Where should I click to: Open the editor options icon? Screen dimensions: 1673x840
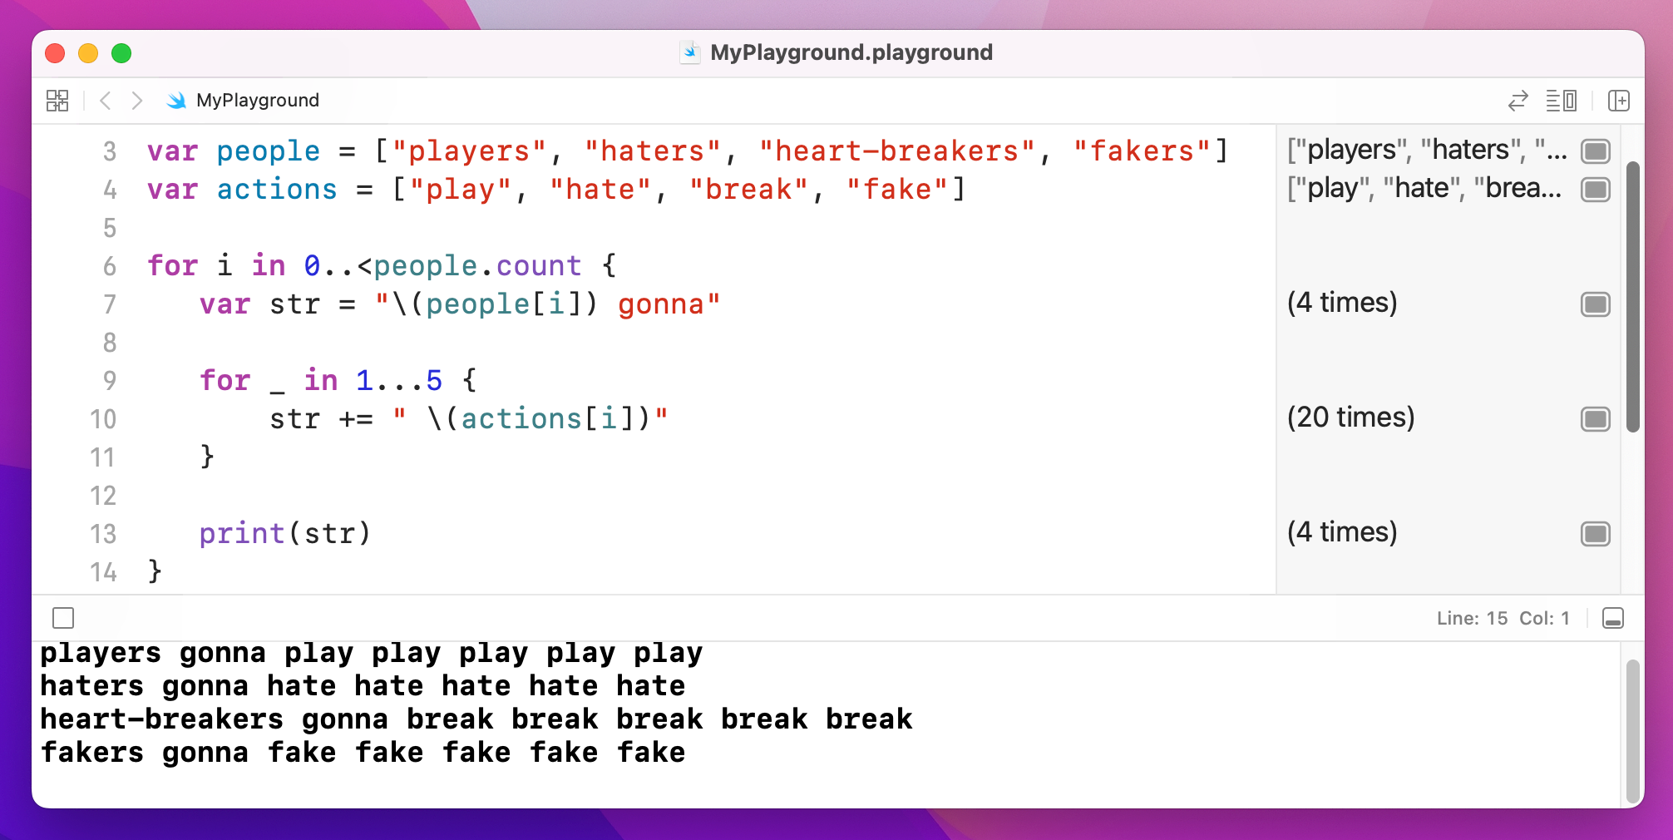pyautogui.click(x=1561, y=101)
